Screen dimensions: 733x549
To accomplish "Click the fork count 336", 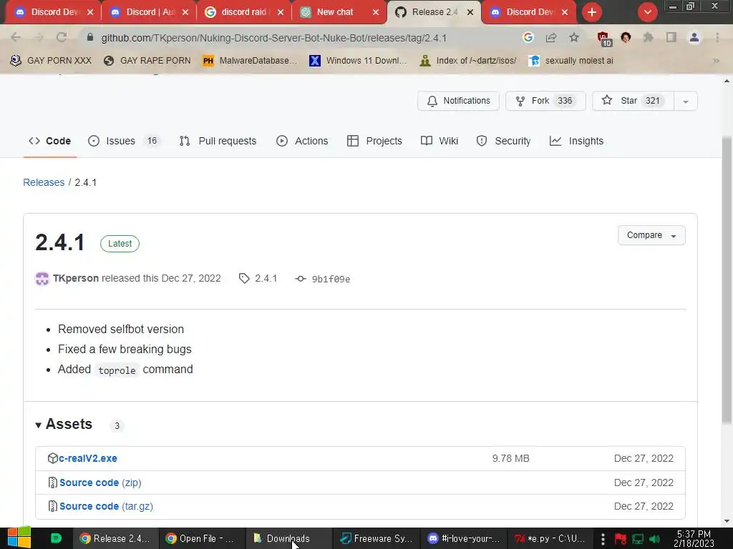I will tap(565, 101).
